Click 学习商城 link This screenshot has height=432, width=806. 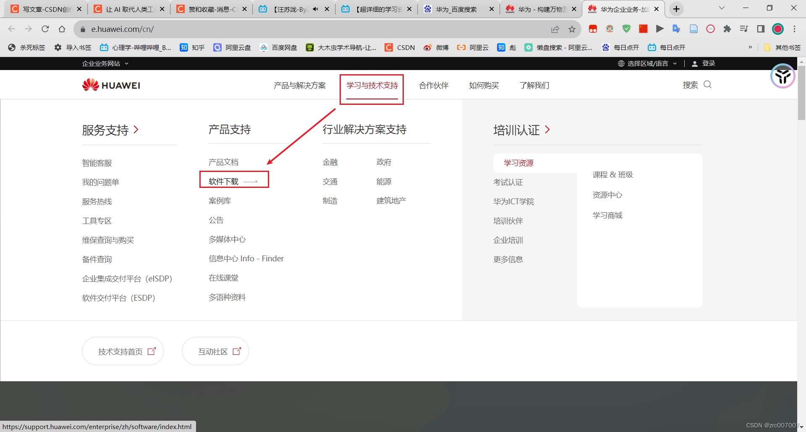[x=607, y=215]
